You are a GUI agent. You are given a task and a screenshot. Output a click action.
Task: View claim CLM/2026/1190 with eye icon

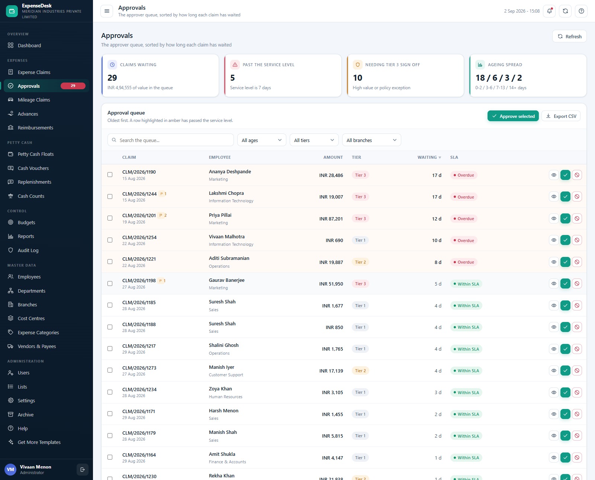tap(554, 175)
